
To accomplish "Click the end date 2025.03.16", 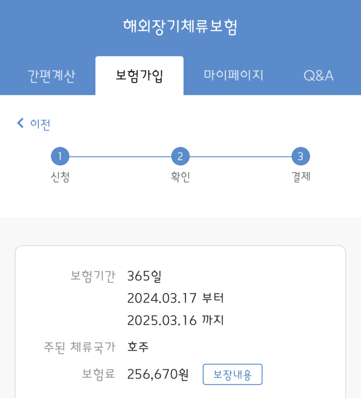I will pos(162,320).
